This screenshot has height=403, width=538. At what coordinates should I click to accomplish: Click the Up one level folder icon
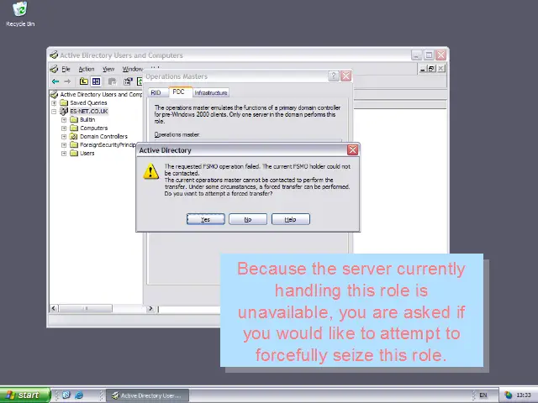(x=84, y=81)
